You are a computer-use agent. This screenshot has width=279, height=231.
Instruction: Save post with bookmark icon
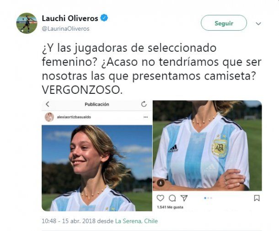pos(257,198)
